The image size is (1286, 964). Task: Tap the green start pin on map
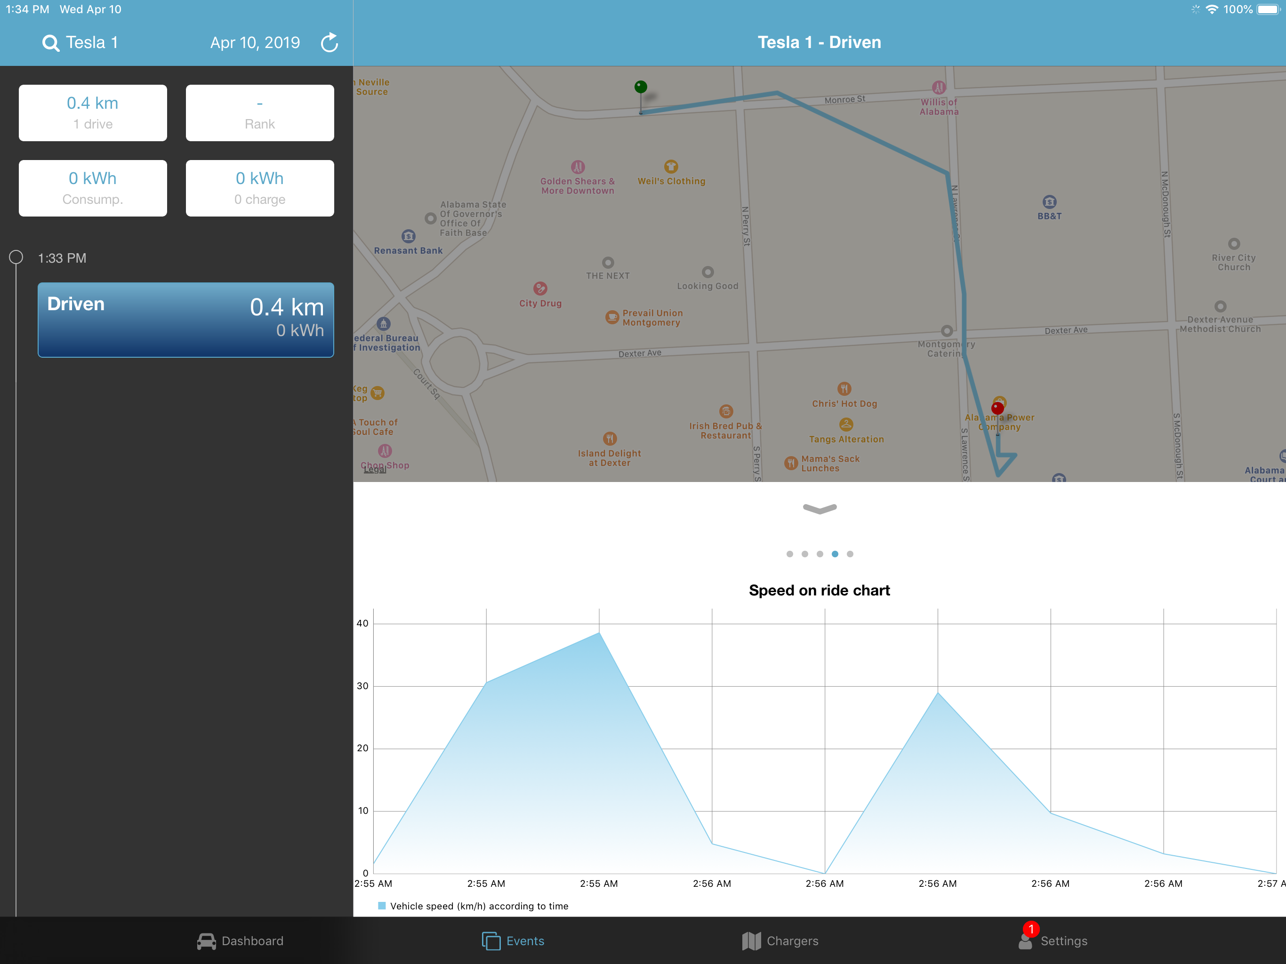[x=640, y=88]
